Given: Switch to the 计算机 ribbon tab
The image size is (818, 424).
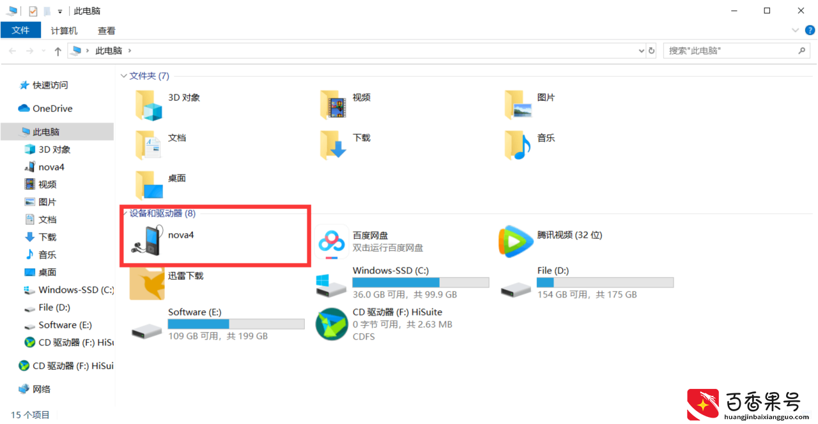Looking at the screenshot, I should (x=64, y=31).
